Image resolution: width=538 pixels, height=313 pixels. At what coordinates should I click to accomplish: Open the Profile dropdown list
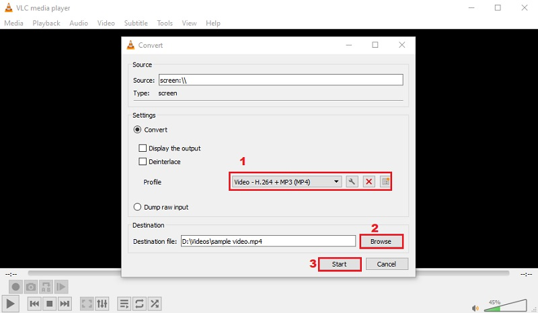286,181
